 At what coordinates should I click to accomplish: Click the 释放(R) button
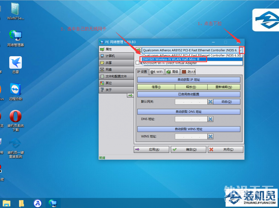pyautogui.click(x=191, y=87)
